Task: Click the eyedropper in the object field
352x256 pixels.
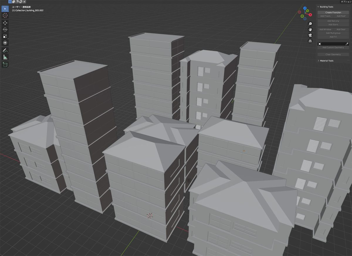Action: 347,44
